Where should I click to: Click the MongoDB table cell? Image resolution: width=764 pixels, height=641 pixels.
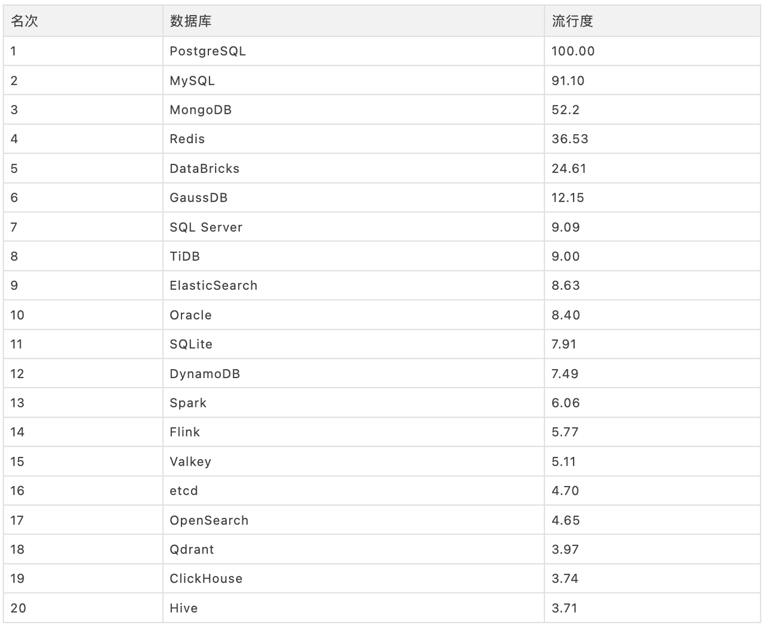tap(201, 110)
